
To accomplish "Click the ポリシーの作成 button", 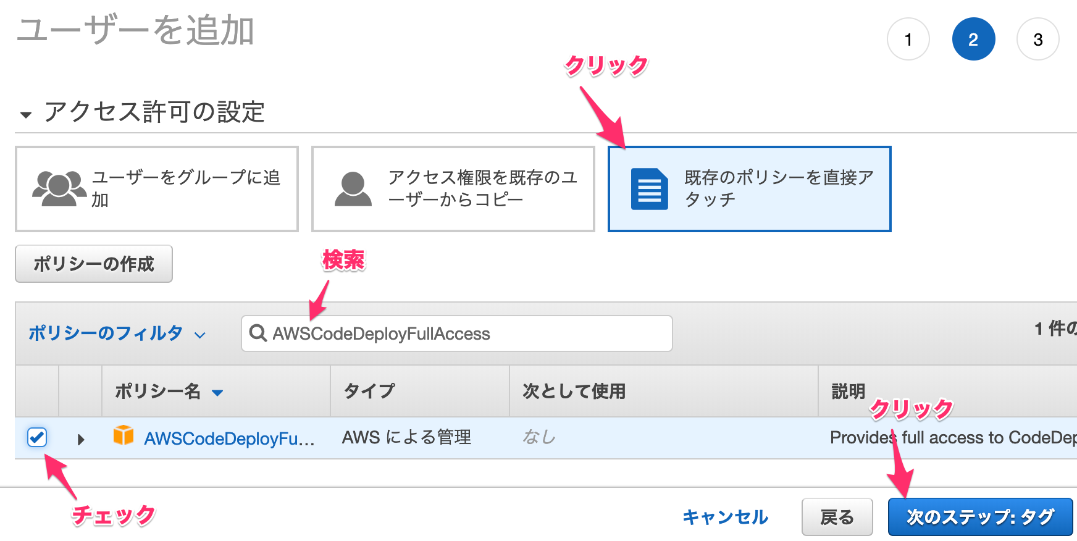I will point(94,264).
